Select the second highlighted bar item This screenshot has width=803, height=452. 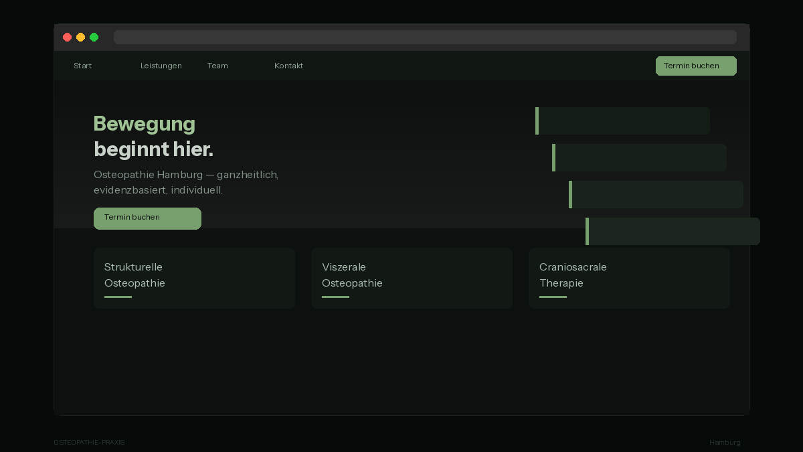pyautogui.click(x=639, y=157)
